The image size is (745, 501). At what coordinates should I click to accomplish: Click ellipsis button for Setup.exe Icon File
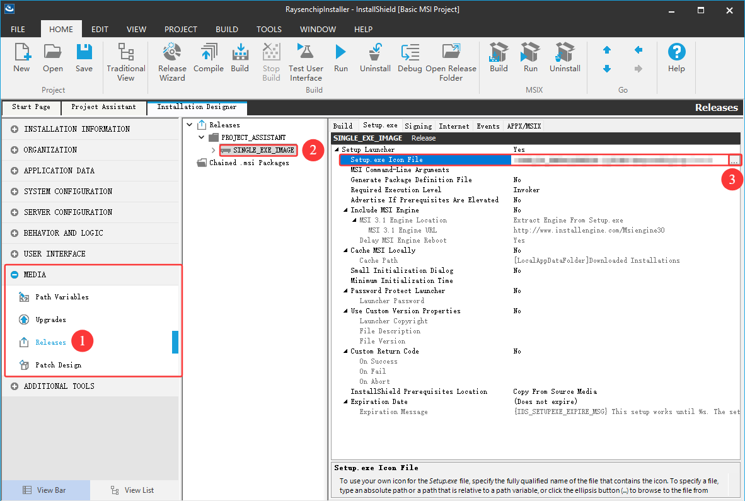(x=734, y=160)
